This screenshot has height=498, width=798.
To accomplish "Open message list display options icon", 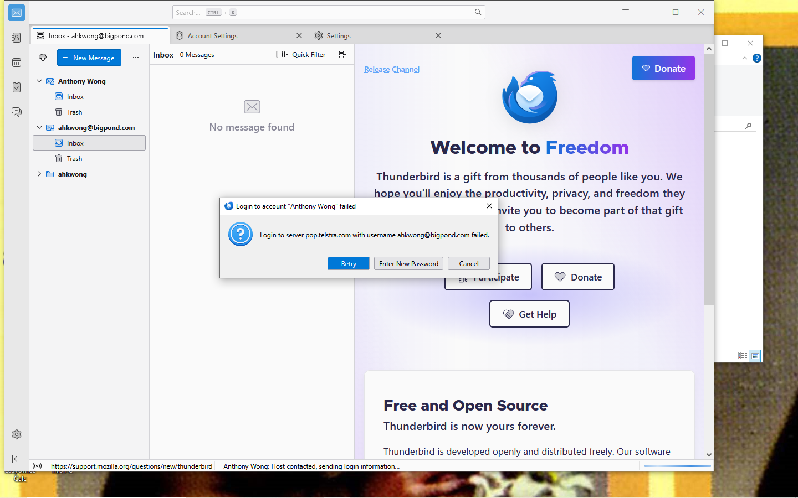I will coord(342,54).
